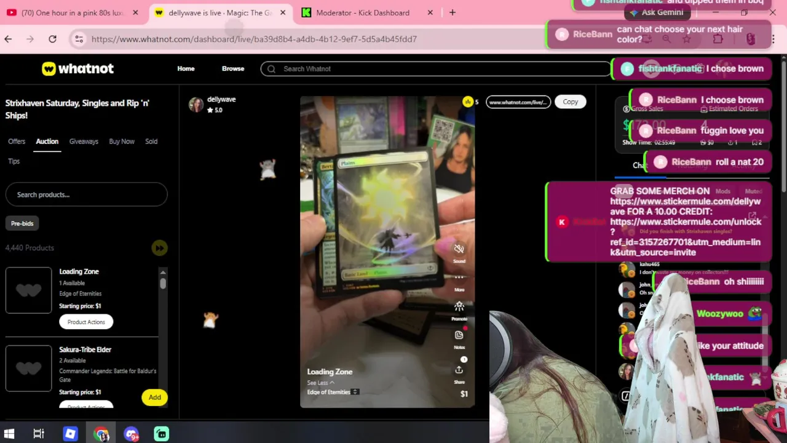Reload the page

pyautogui.click(x=52, y=39)
